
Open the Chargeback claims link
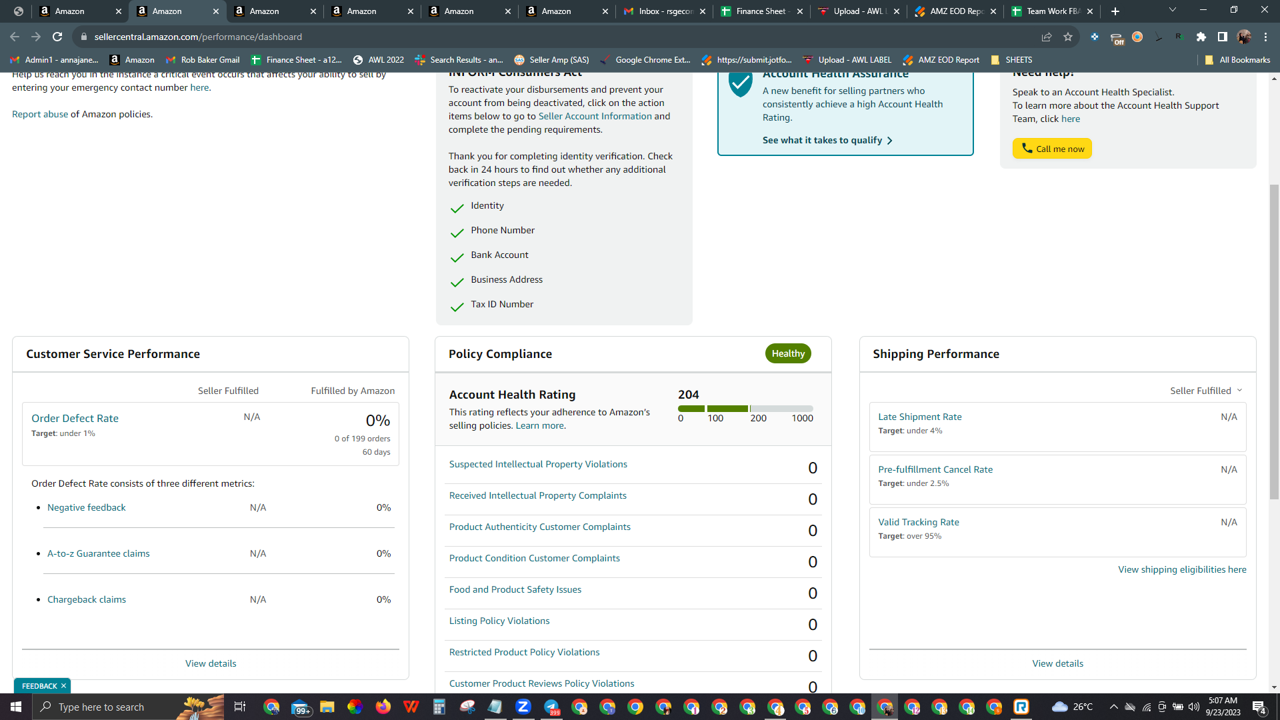pos(86,599)
